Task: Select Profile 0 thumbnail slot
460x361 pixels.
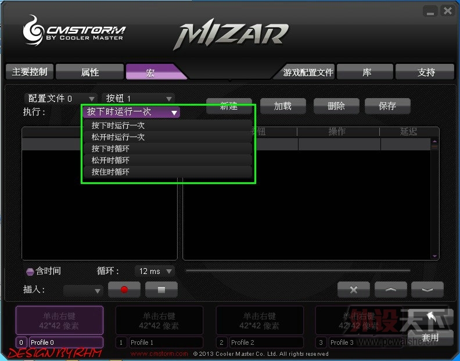Action: [x=60, y=320]
